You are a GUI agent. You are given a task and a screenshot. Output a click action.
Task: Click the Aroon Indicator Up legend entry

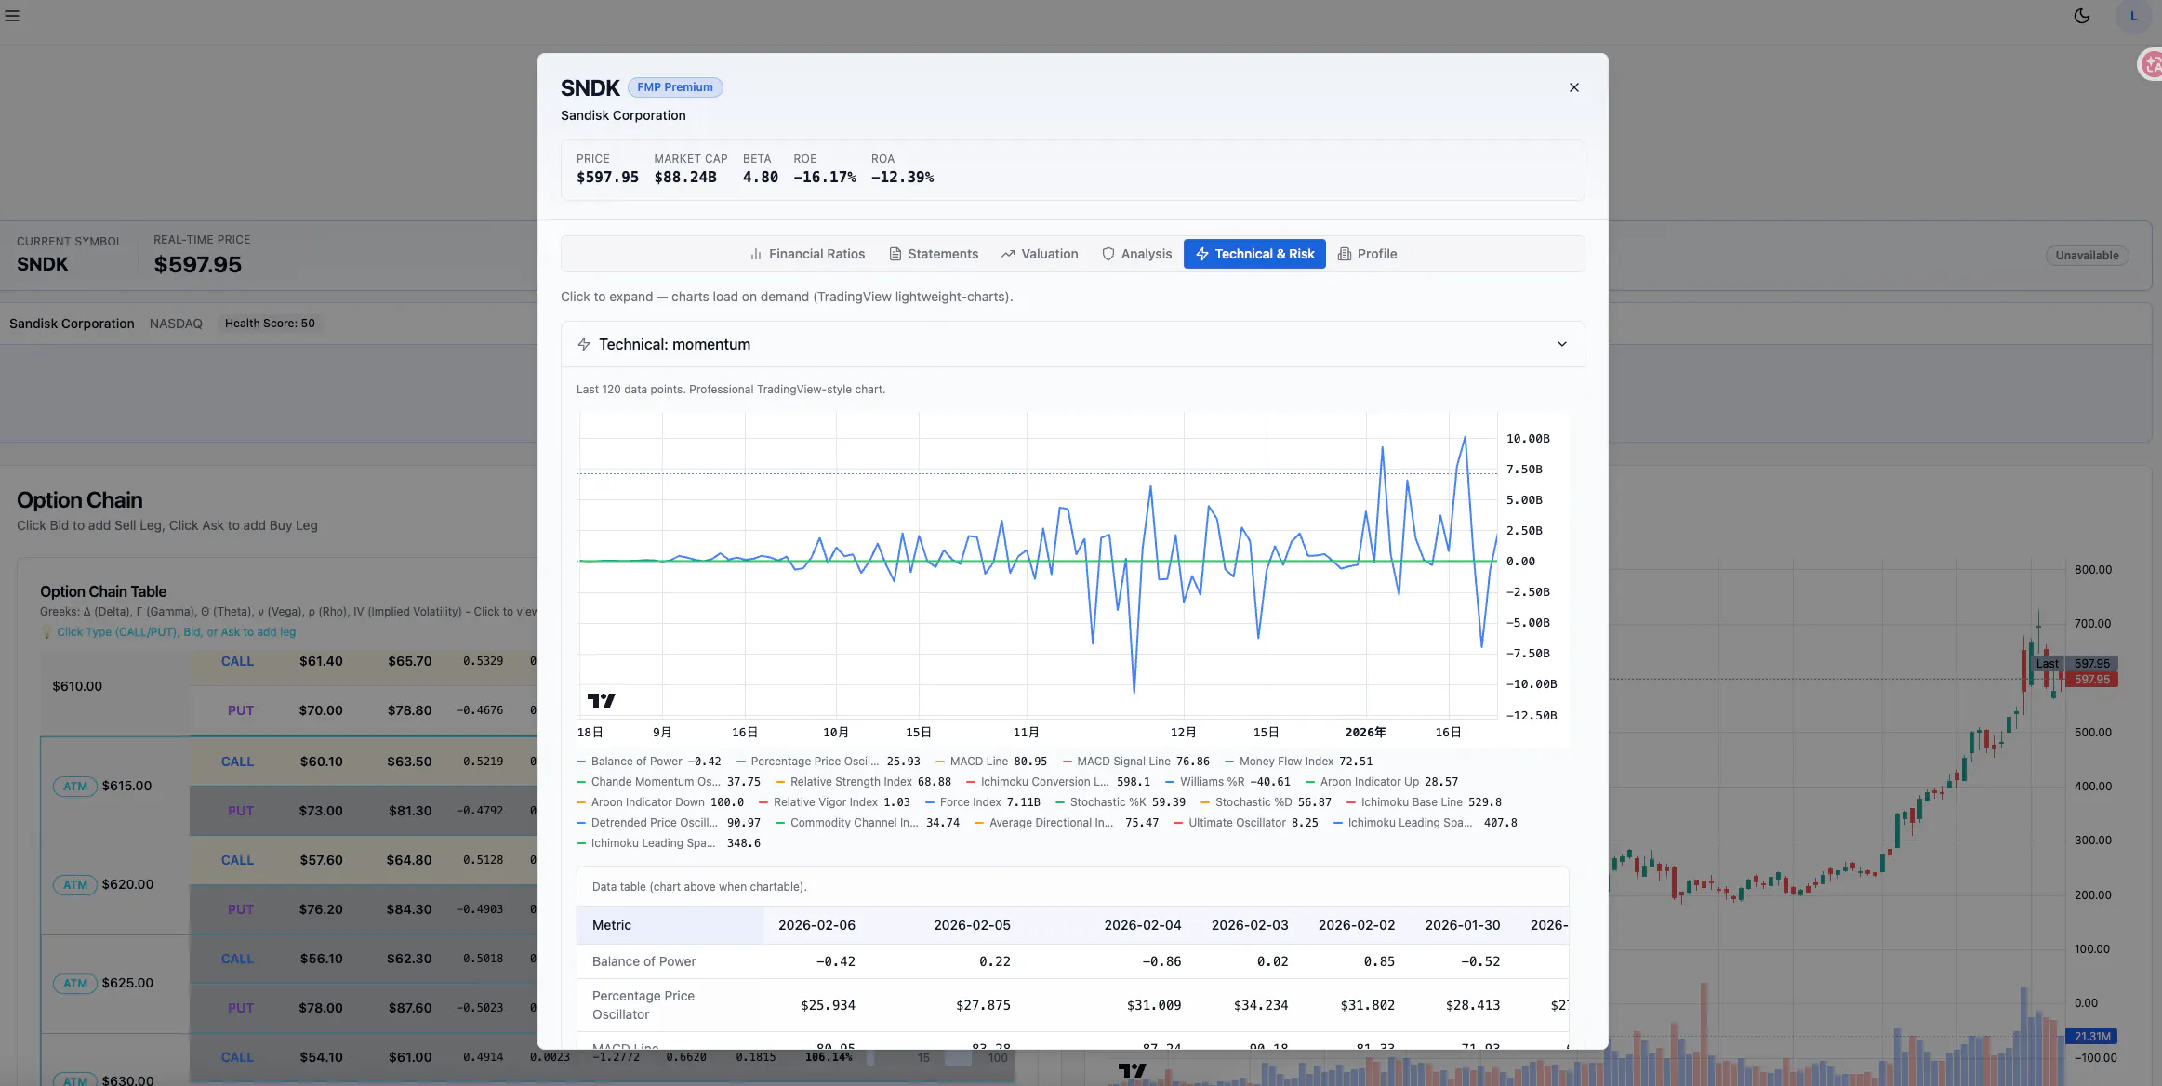(1382, 782)
